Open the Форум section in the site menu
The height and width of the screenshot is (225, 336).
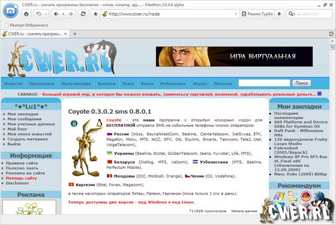(x=200, y=84)
